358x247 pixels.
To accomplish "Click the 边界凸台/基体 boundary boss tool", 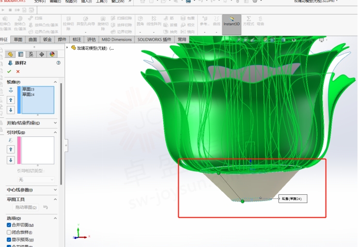I will (x=43, y=32).
